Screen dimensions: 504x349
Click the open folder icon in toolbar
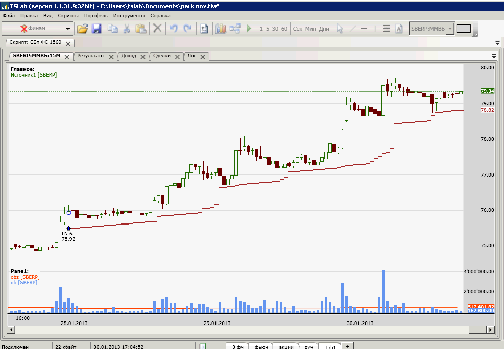pyautogui.click(x=82, y=29)
